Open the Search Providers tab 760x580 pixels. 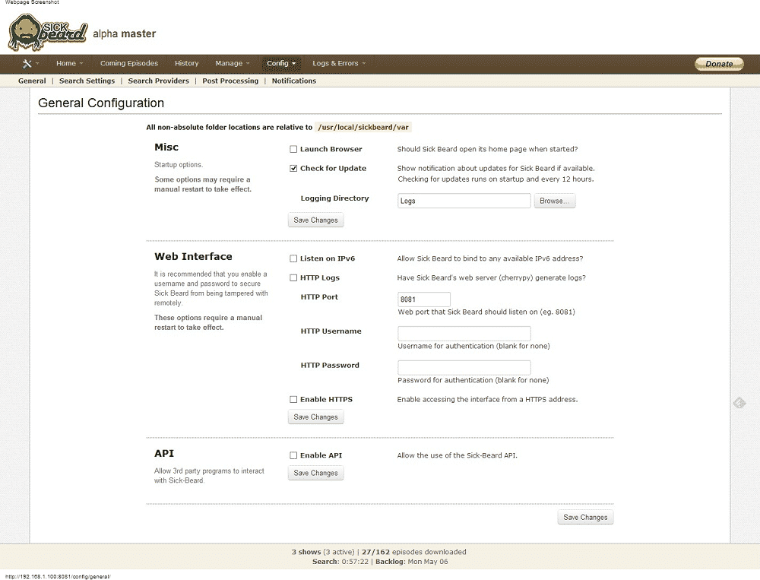[159, 81]
